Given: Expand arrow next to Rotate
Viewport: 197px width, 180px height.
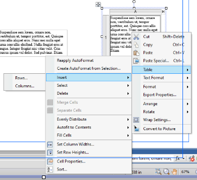Looking at the screenshot, I should point(187,112).
